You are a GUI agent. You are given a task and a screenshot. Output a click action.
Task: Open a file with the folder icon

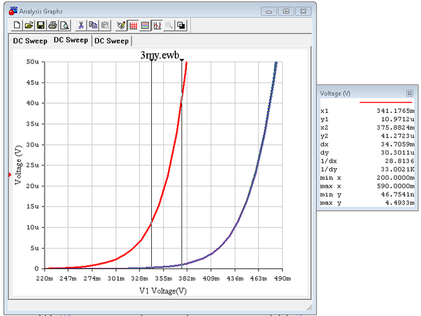pos(29,26)
